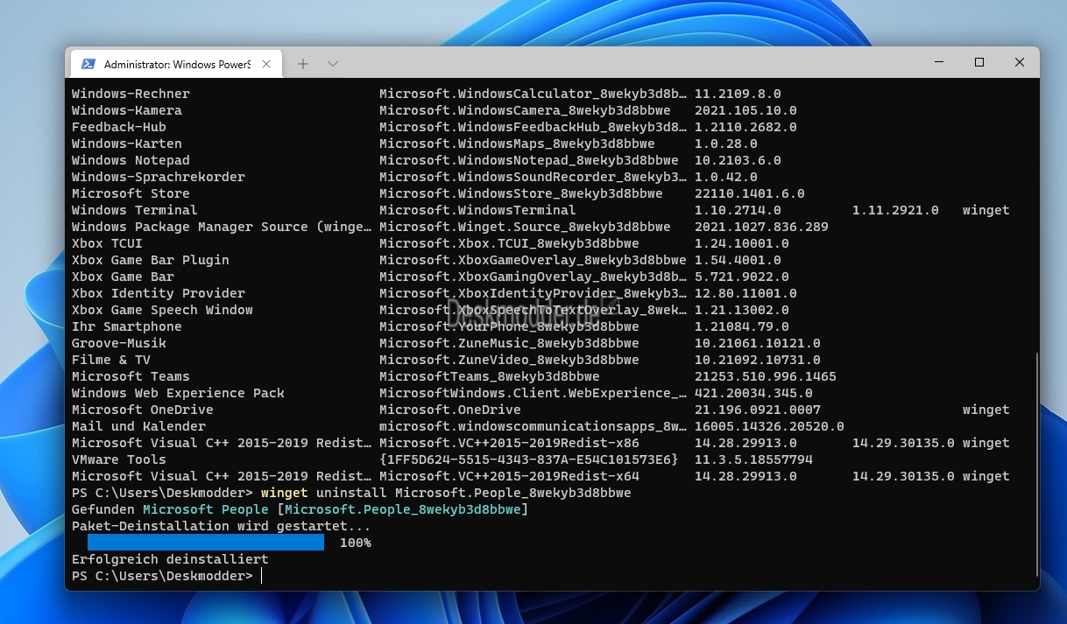Click the 'Groove-Musik' entry
The image size is (1067, 624).
[119, 343]
